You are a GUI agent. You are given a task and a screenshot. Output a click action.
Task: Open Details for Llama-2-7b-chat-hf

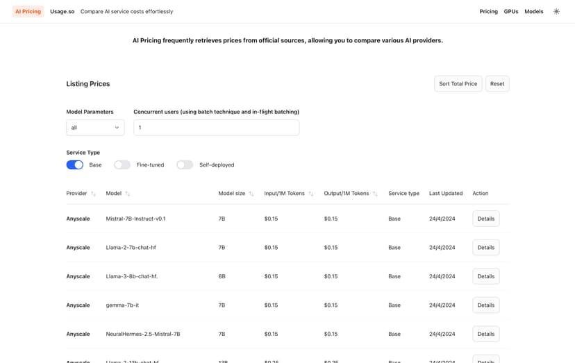point(486,248)
